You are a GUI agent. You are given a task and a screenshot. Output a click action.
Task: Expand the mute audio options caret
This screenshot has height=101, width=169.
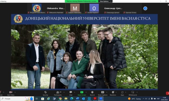pos(4,92)
